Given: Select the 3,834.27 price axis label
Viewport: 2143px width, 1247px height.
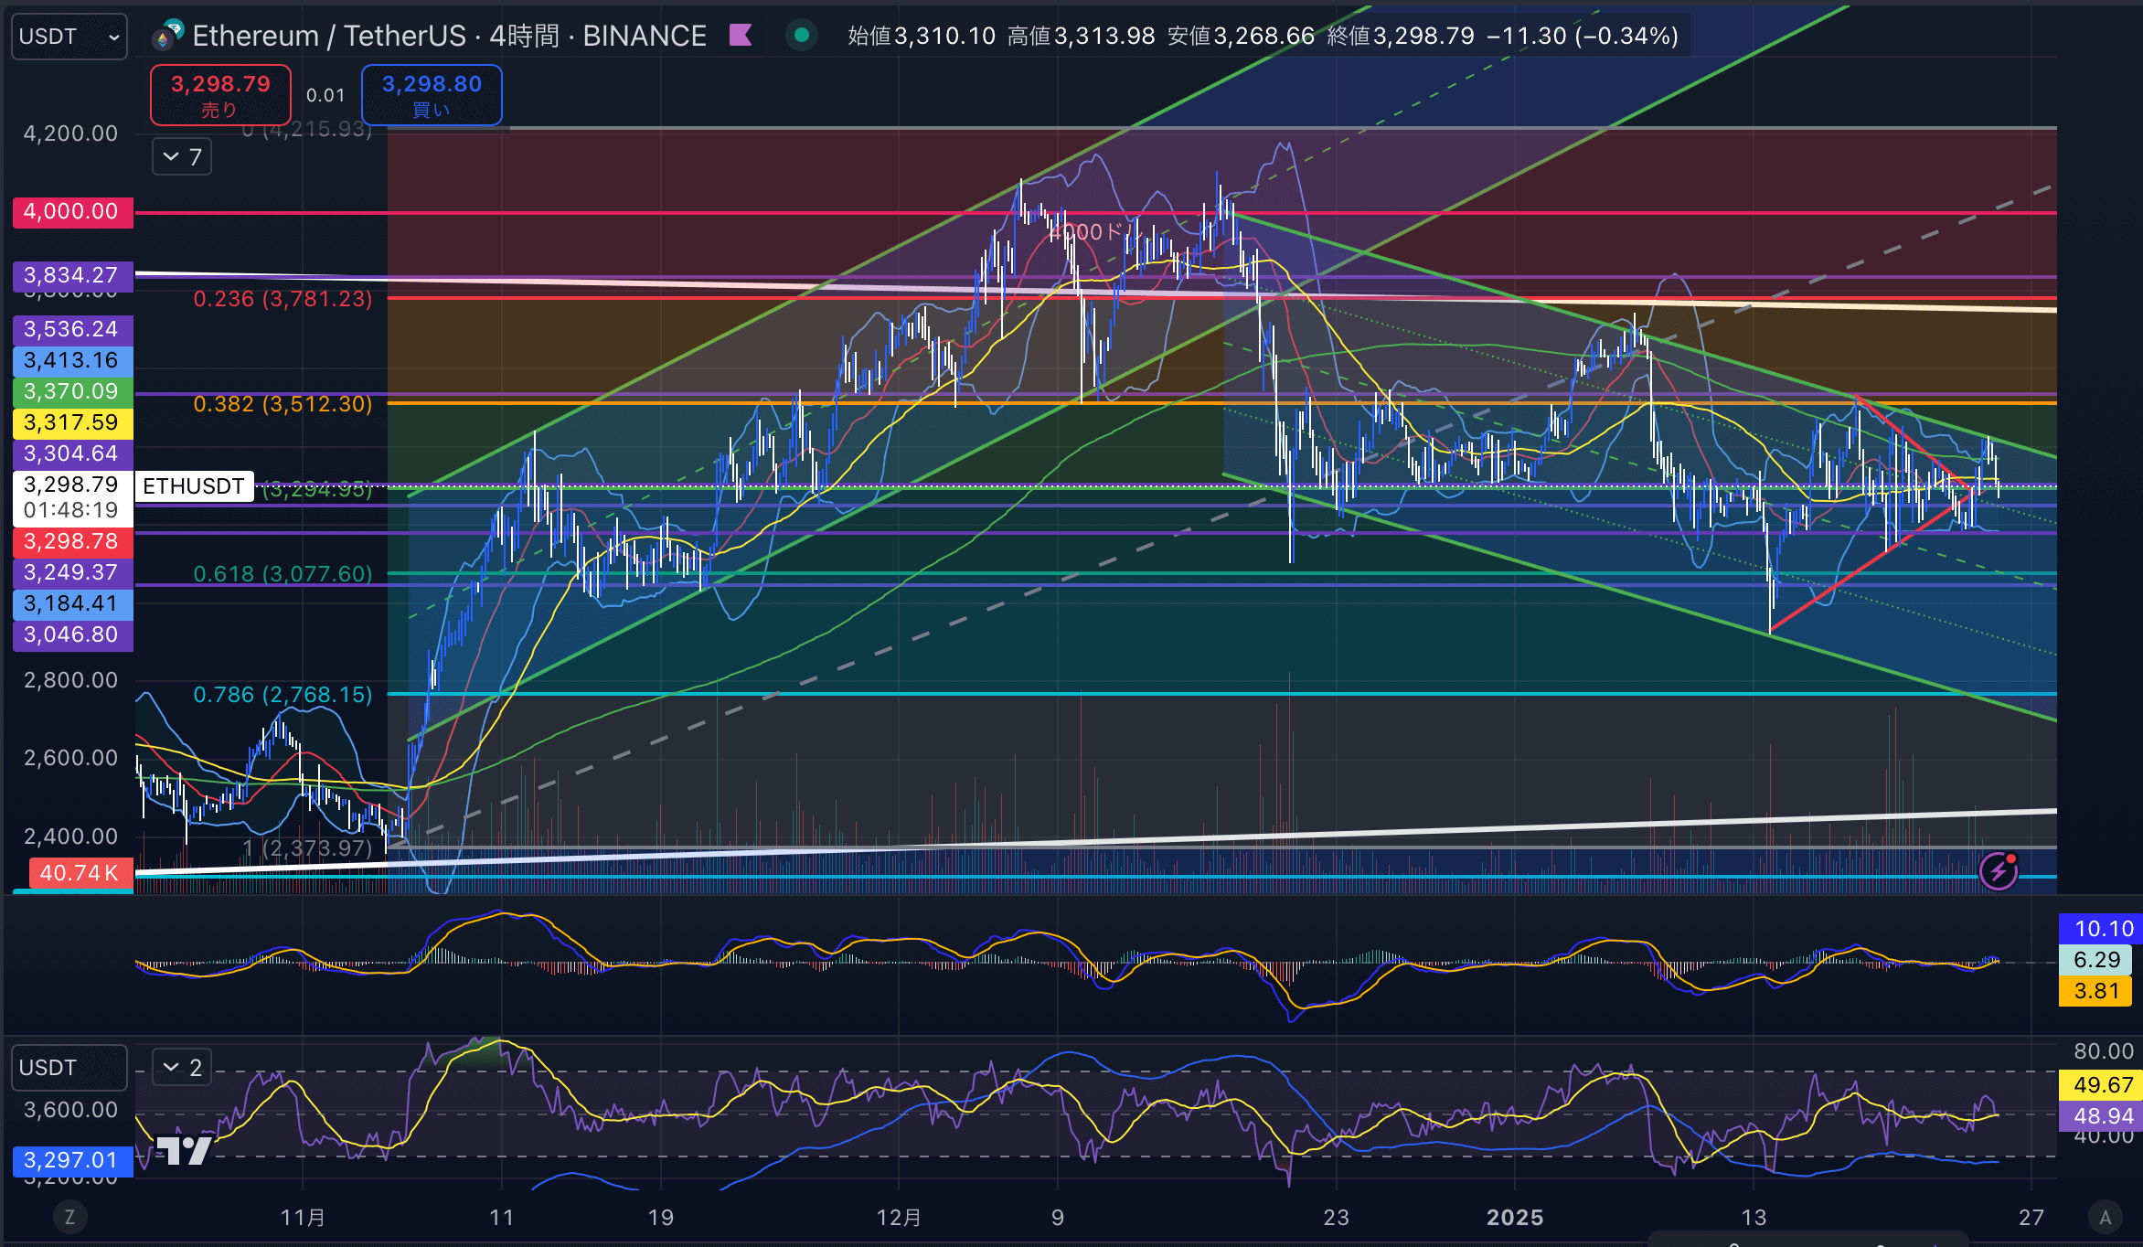Looking at the screenshot, I should point(73,275).
